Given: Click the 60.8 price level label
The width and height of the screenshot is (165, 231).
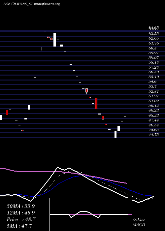Looking at the screenshot, I should [152, 48].
